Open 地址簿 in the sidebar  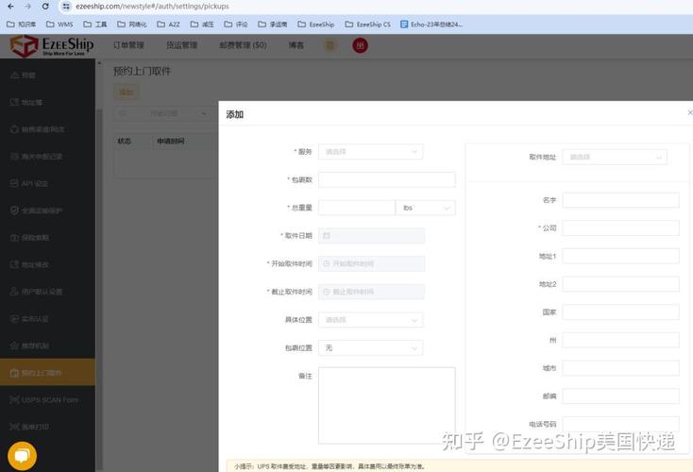tap(48, 102)
